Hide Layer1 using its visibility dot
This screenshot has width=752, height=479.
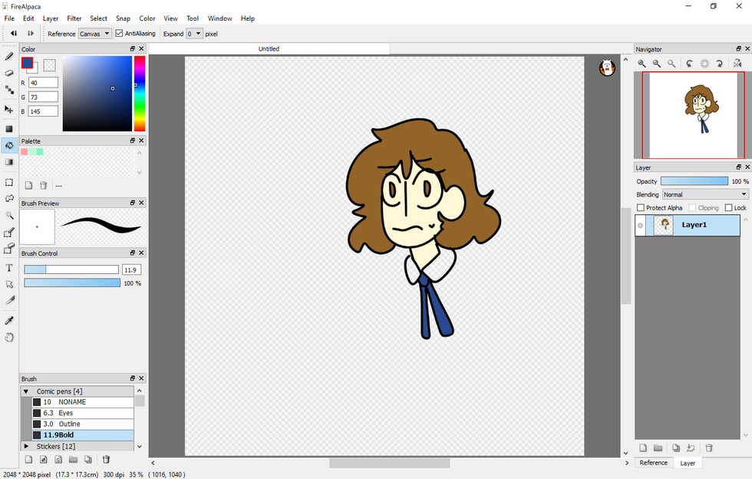click(x=641, y=225)
